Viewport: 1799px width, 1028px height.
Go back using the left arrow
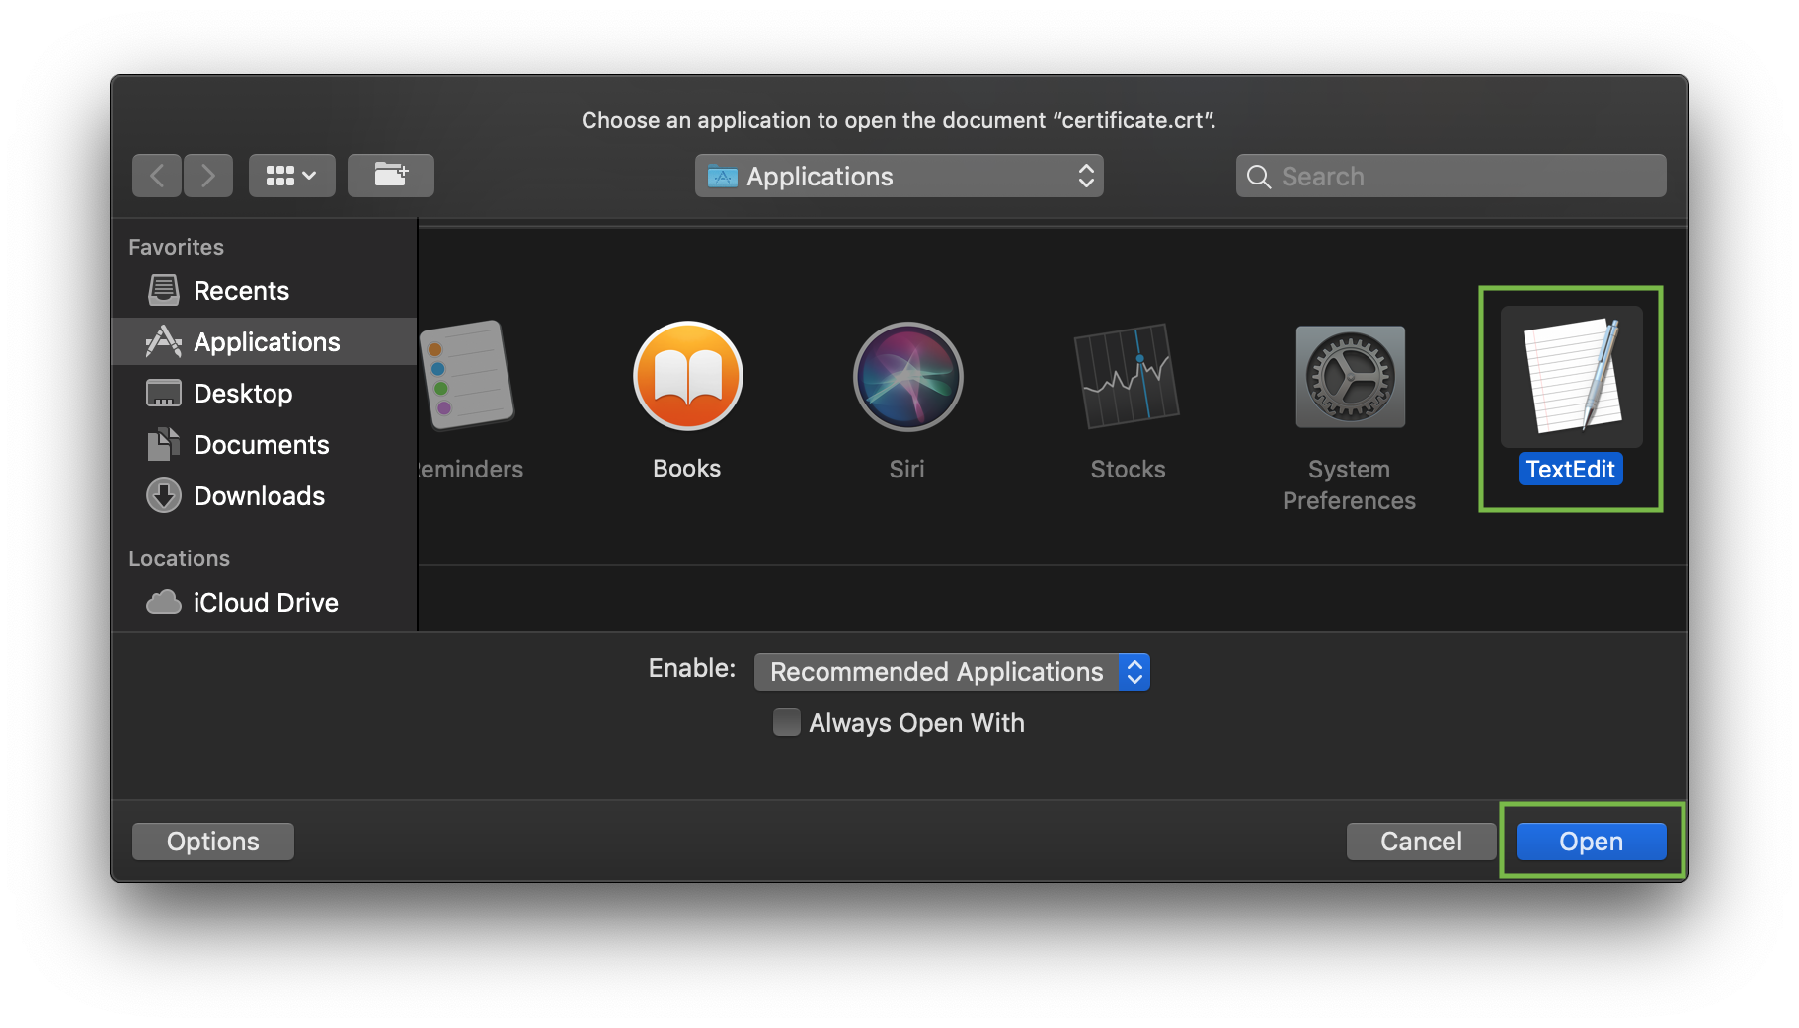pyautogui.click(x=157, y=176)
